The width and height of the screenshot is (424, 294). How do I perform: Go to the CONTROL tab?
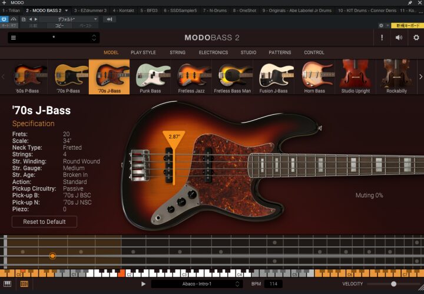tap(314, 52)
